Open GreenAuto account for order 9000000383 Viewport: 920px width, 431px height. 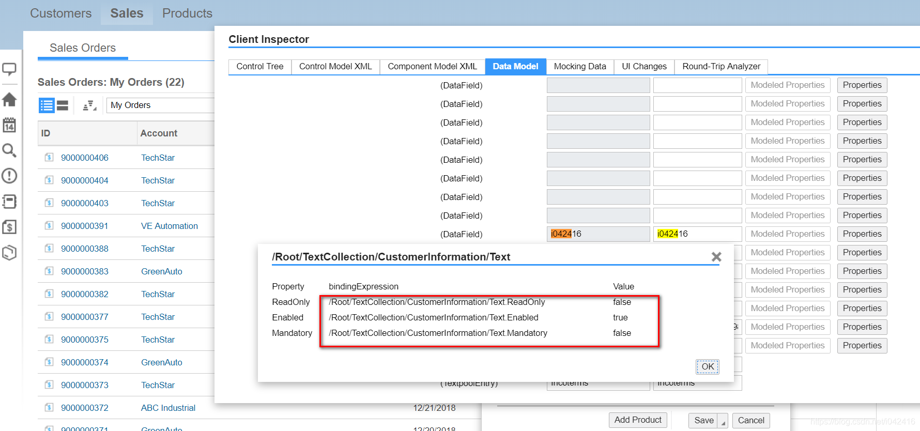point(162,271)
